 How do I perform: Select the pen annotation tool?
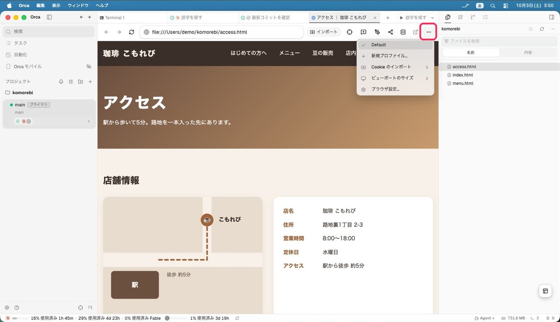(377, 32)
